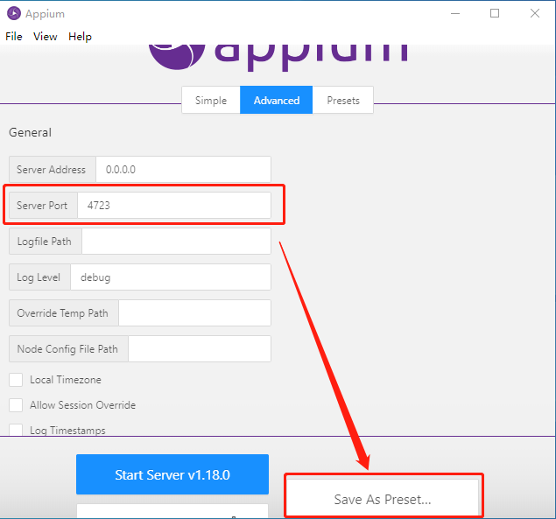556x519 pixels.
Task: Click the Node Config File Path field
Action: tap(200, 349)
